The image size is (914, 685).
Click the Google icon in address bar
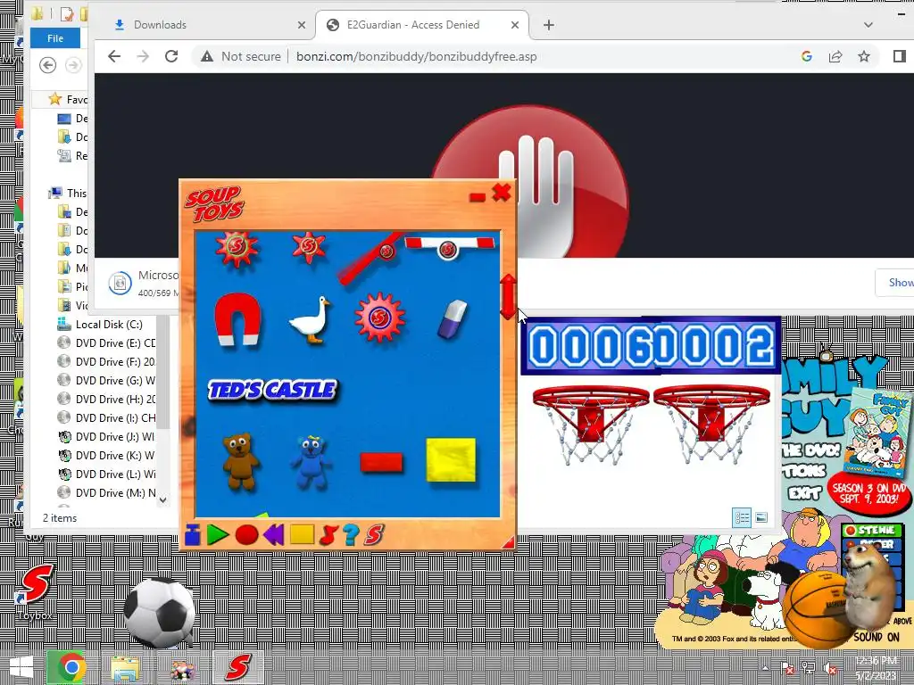coord(807,56)
